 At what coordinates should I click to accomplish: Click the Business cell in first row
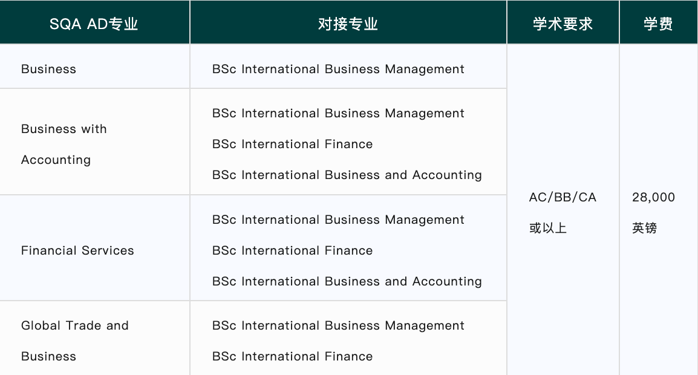[x=48, y=69]
